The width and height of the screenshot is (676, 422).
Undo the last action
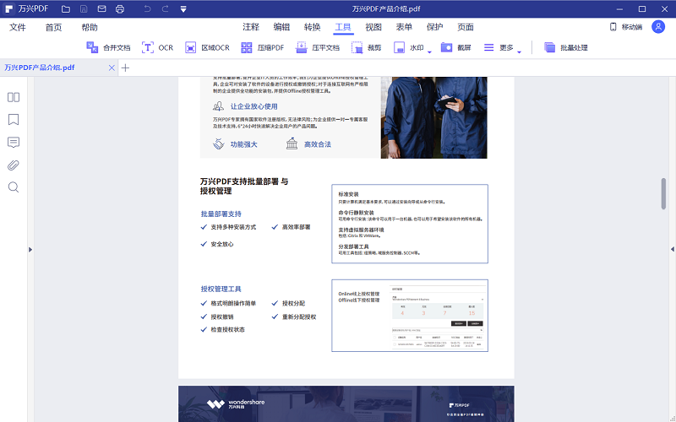pos(147,8)
